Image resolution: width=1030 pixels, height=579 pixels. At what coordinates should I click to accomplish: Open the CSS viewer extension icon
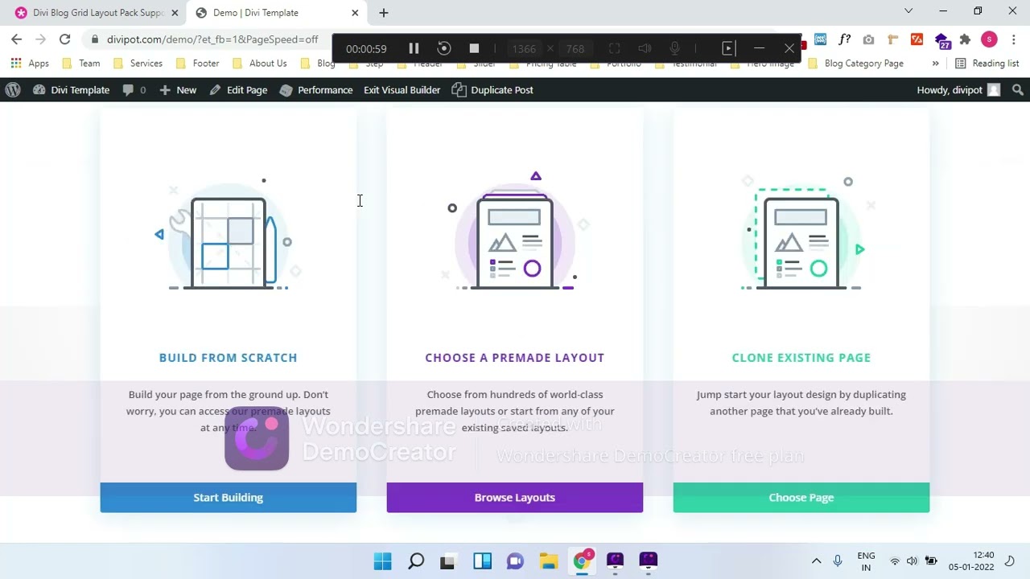(820, 39)
